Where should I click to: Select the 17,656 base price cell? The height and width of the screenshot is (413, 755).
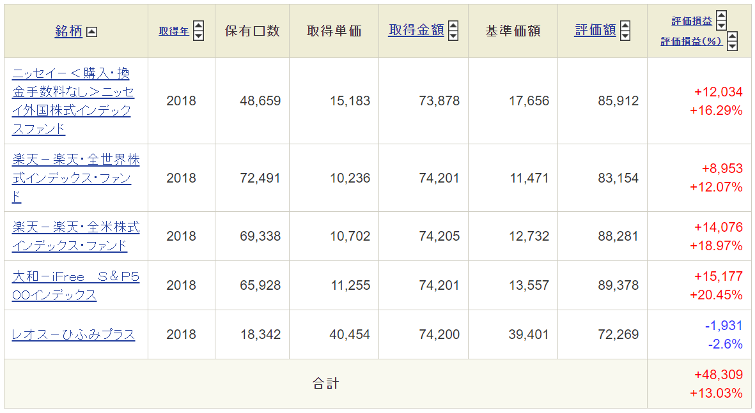point(529,101)
